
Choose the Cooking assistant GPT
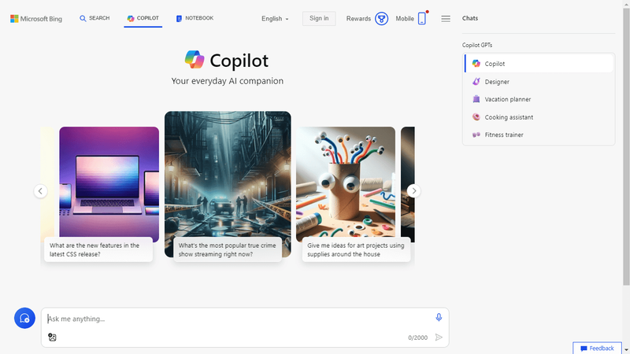[539, 116]
